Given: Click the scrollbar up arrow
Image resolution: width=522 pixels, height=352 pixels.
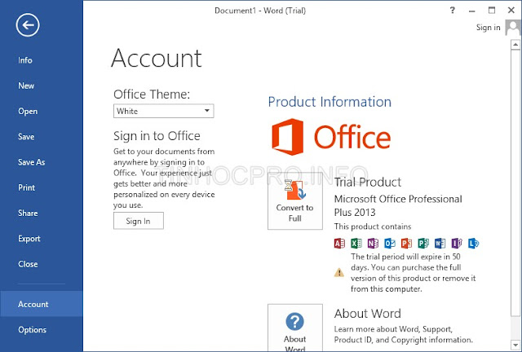Looking at the screenshot, I should tap(515, 45).
